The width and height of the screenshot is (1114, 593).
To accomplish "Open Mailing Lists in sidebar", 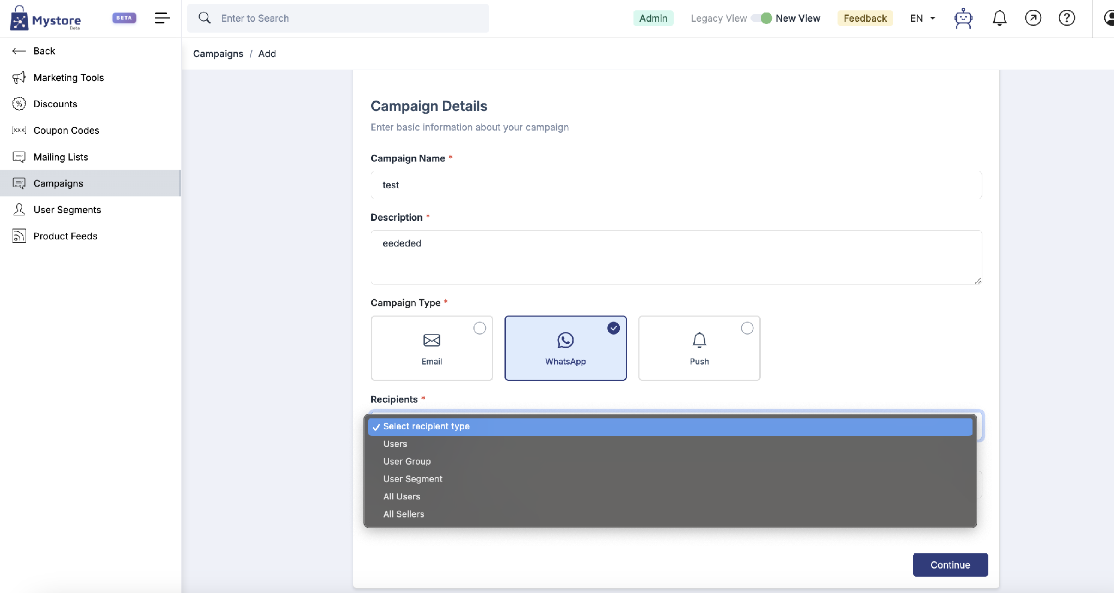I will 90,157.
